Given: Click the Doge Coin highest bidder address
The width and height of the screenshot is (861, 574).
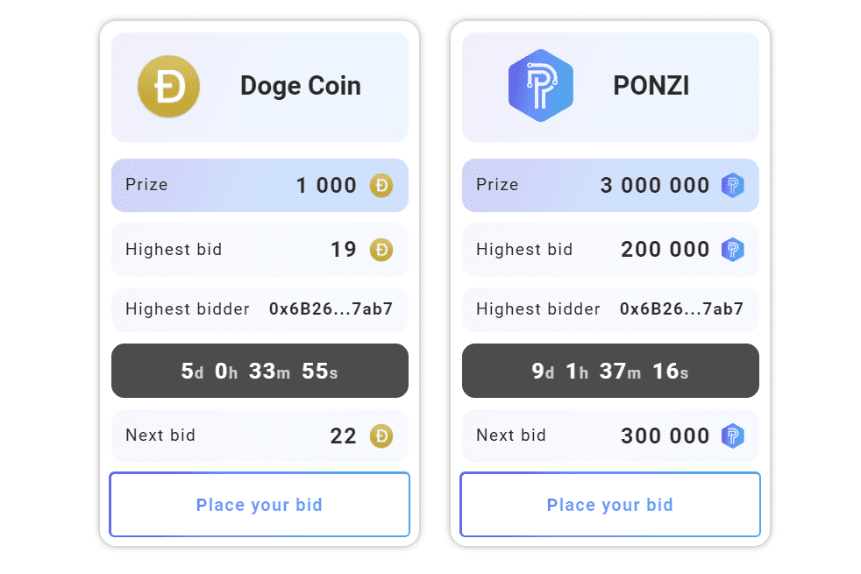Looking at the screenshot, I should coord(332,309).
